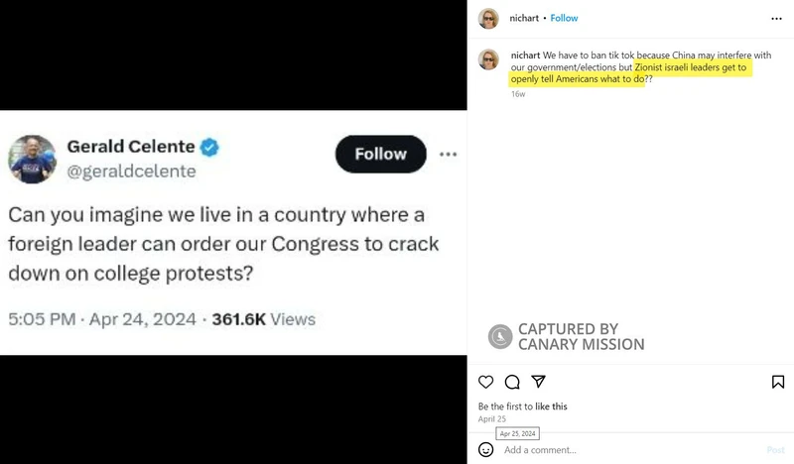
Task: Click the 16w caption timestamp
Action: coord(518,94)
